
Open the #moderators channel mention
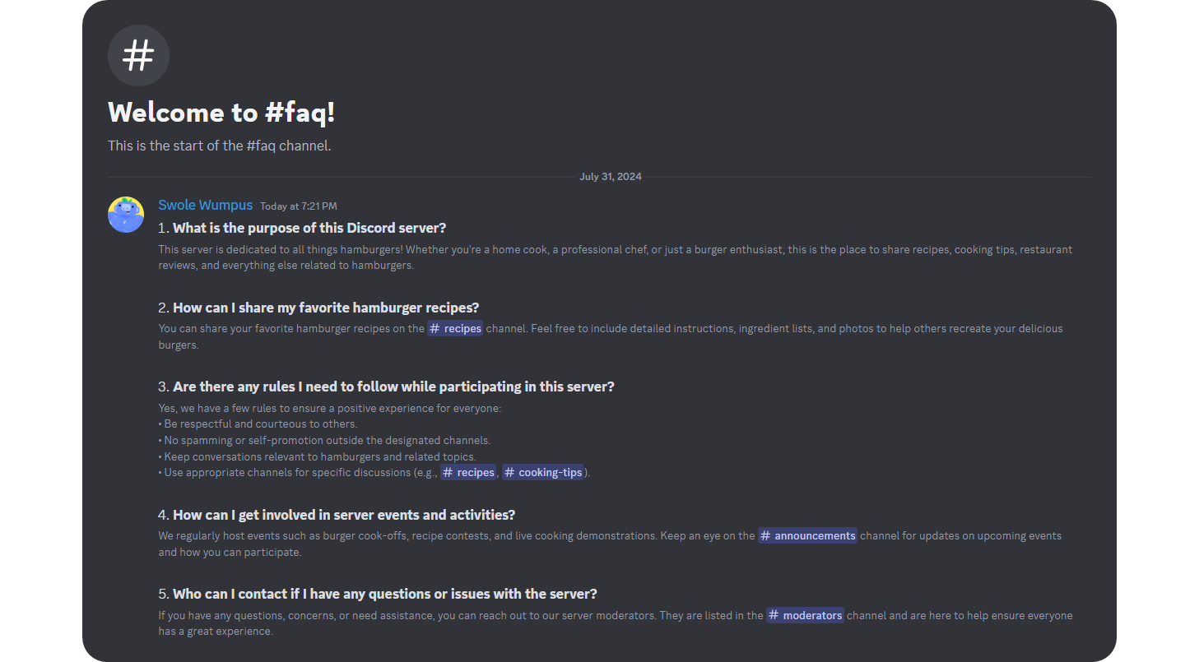(804, 614)
